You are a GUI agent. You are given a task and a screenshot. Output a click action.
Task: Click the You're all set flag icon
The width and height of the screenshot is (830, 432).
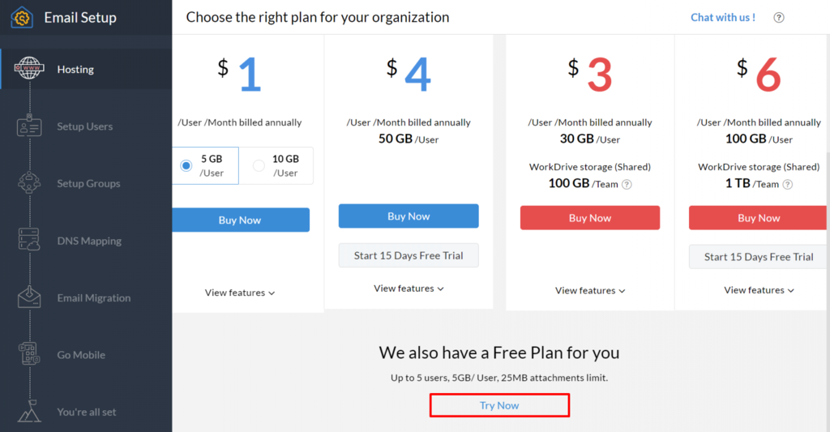coord(30,411)
